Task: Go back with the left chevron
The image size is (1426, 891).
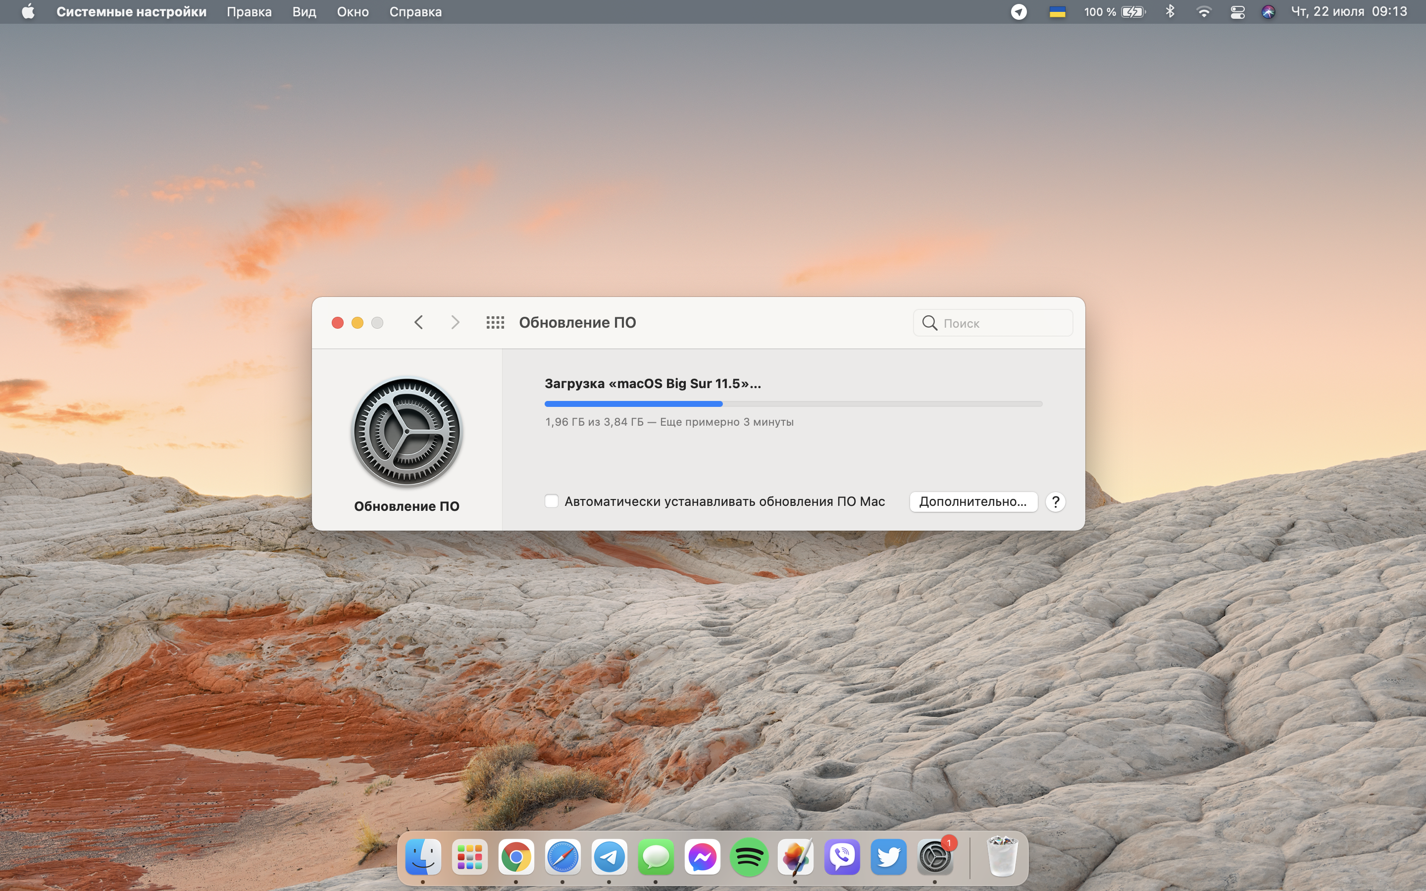Action: (419, 322)
